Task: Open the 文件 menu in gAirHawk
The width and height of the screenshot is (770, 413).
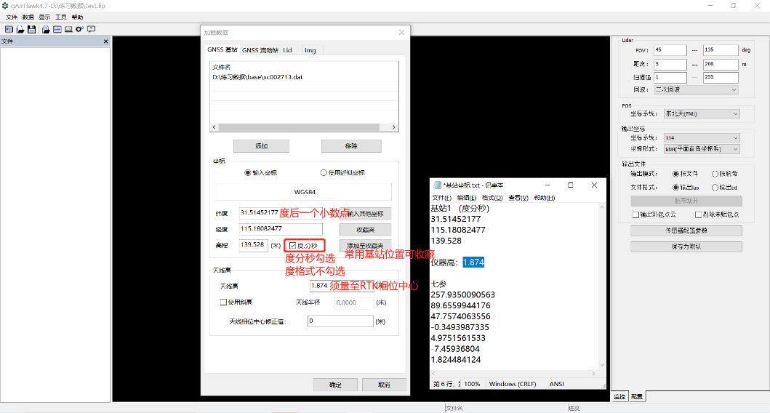Action: pos(12,17)
